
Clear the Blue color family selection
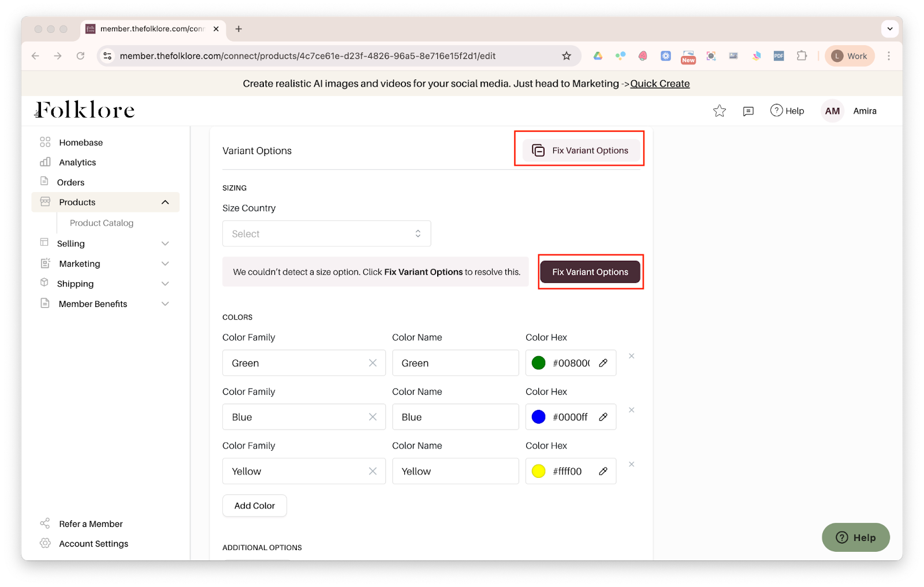click(372, 417)
